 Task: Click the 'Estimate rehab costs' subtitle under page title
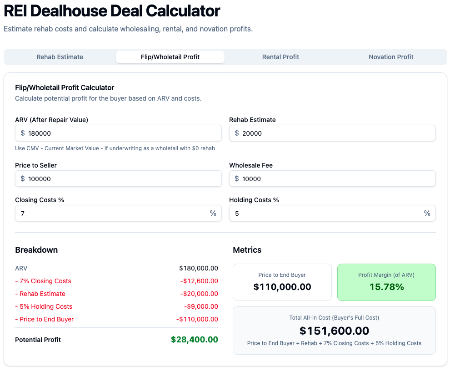click(128, 29)
